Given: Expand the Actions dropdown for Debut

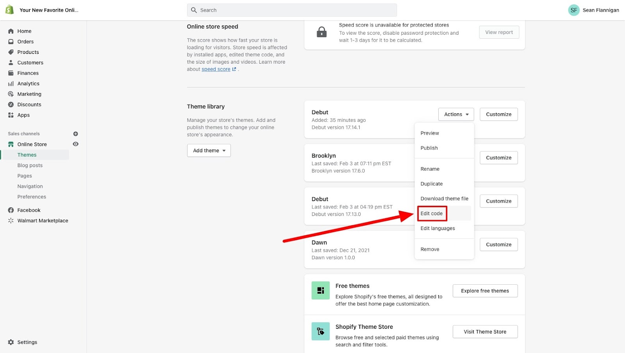Looking at the screenshot, I should 456,114.
